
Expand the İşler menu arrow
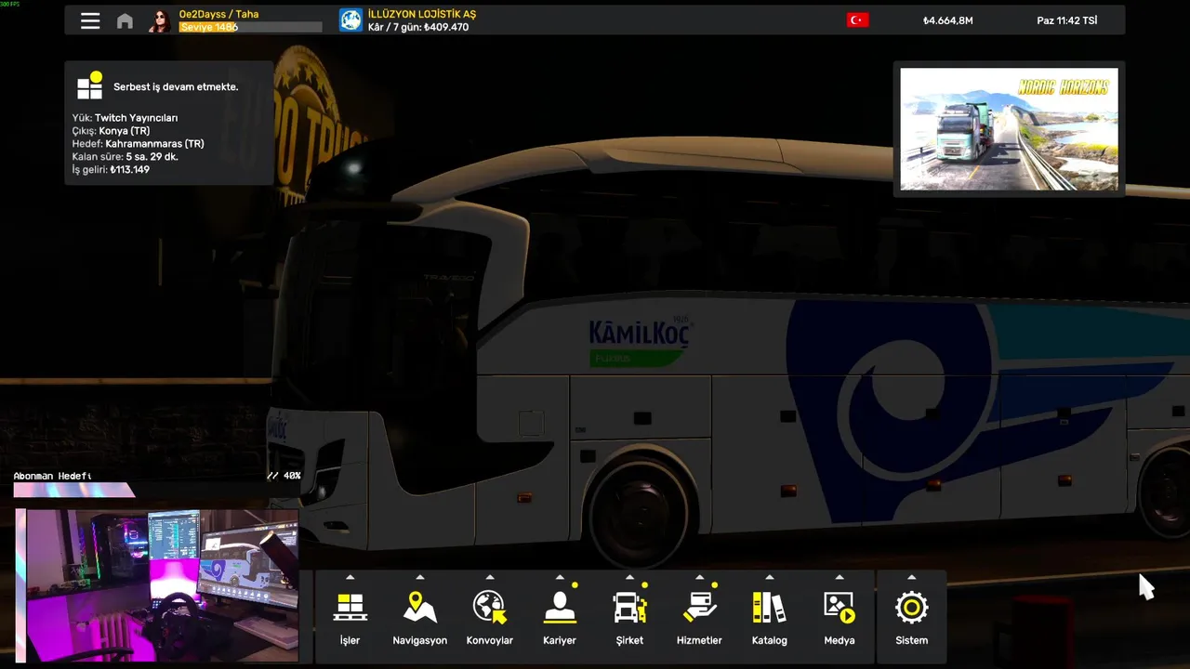click(x=350, y=577)
